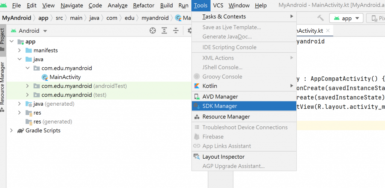Screen dimensions: 385x188
Task: Click Layout Inspector menu entry
Action: click(x=223, y=157)
